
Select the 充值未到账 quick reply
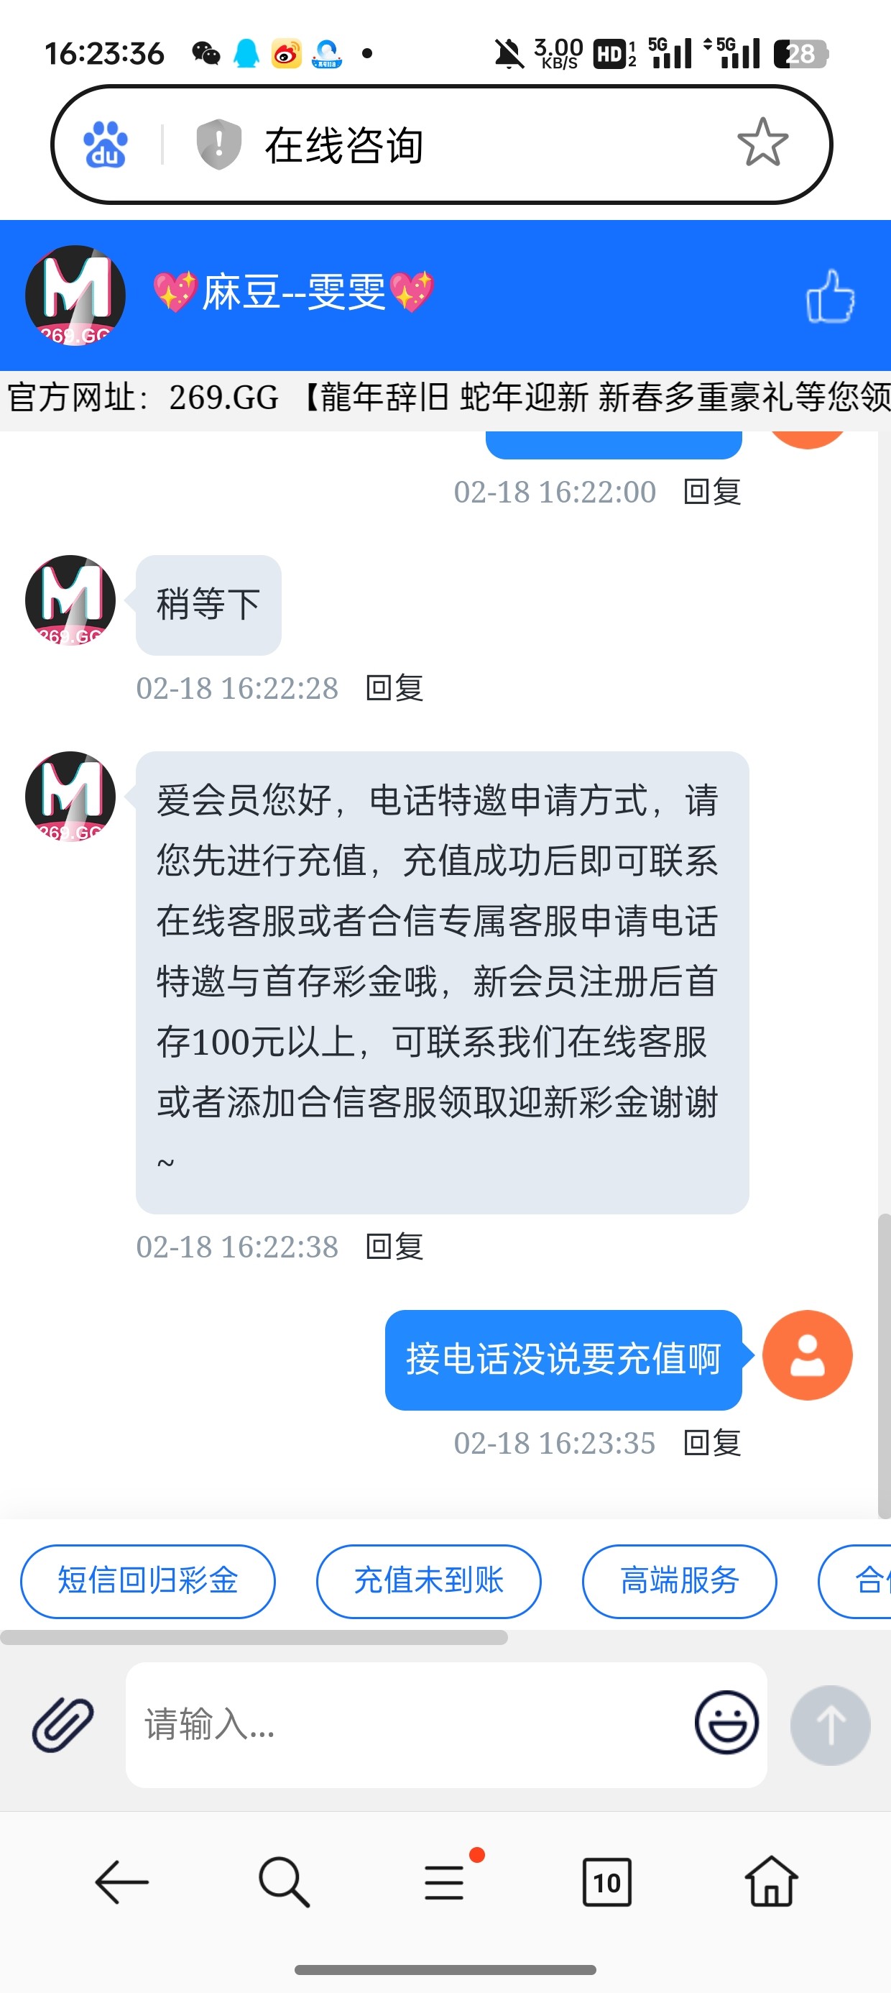428,1580
